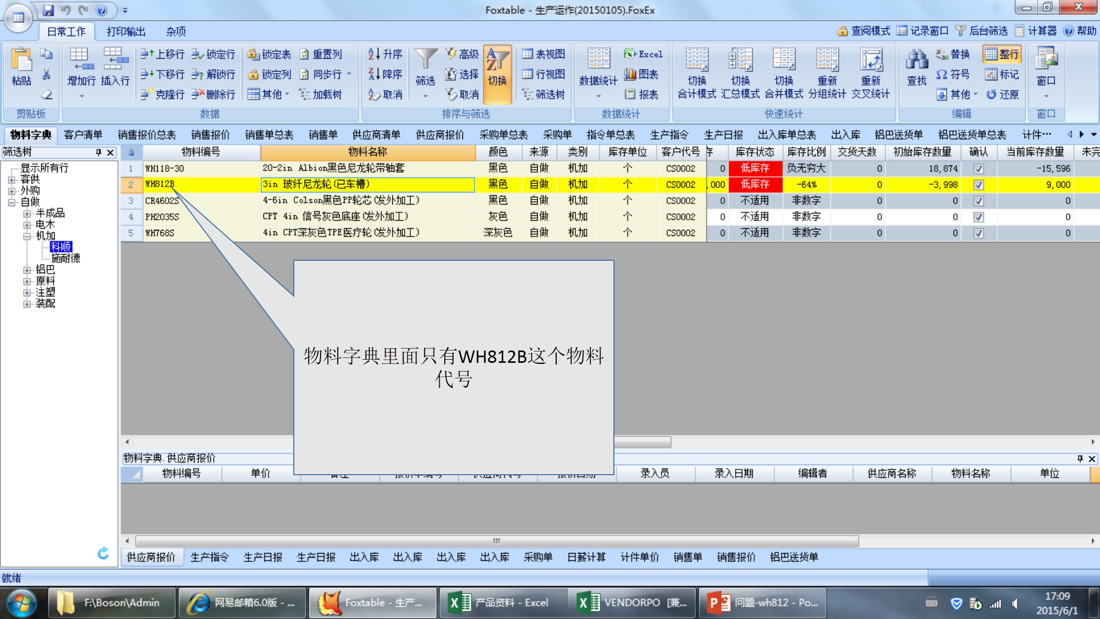The width and height of the screenshot is (1100, 619).
Task: Open the table tabs overflow dropdown arrow
Action: pyautogui.click(x=1093, y=135)
